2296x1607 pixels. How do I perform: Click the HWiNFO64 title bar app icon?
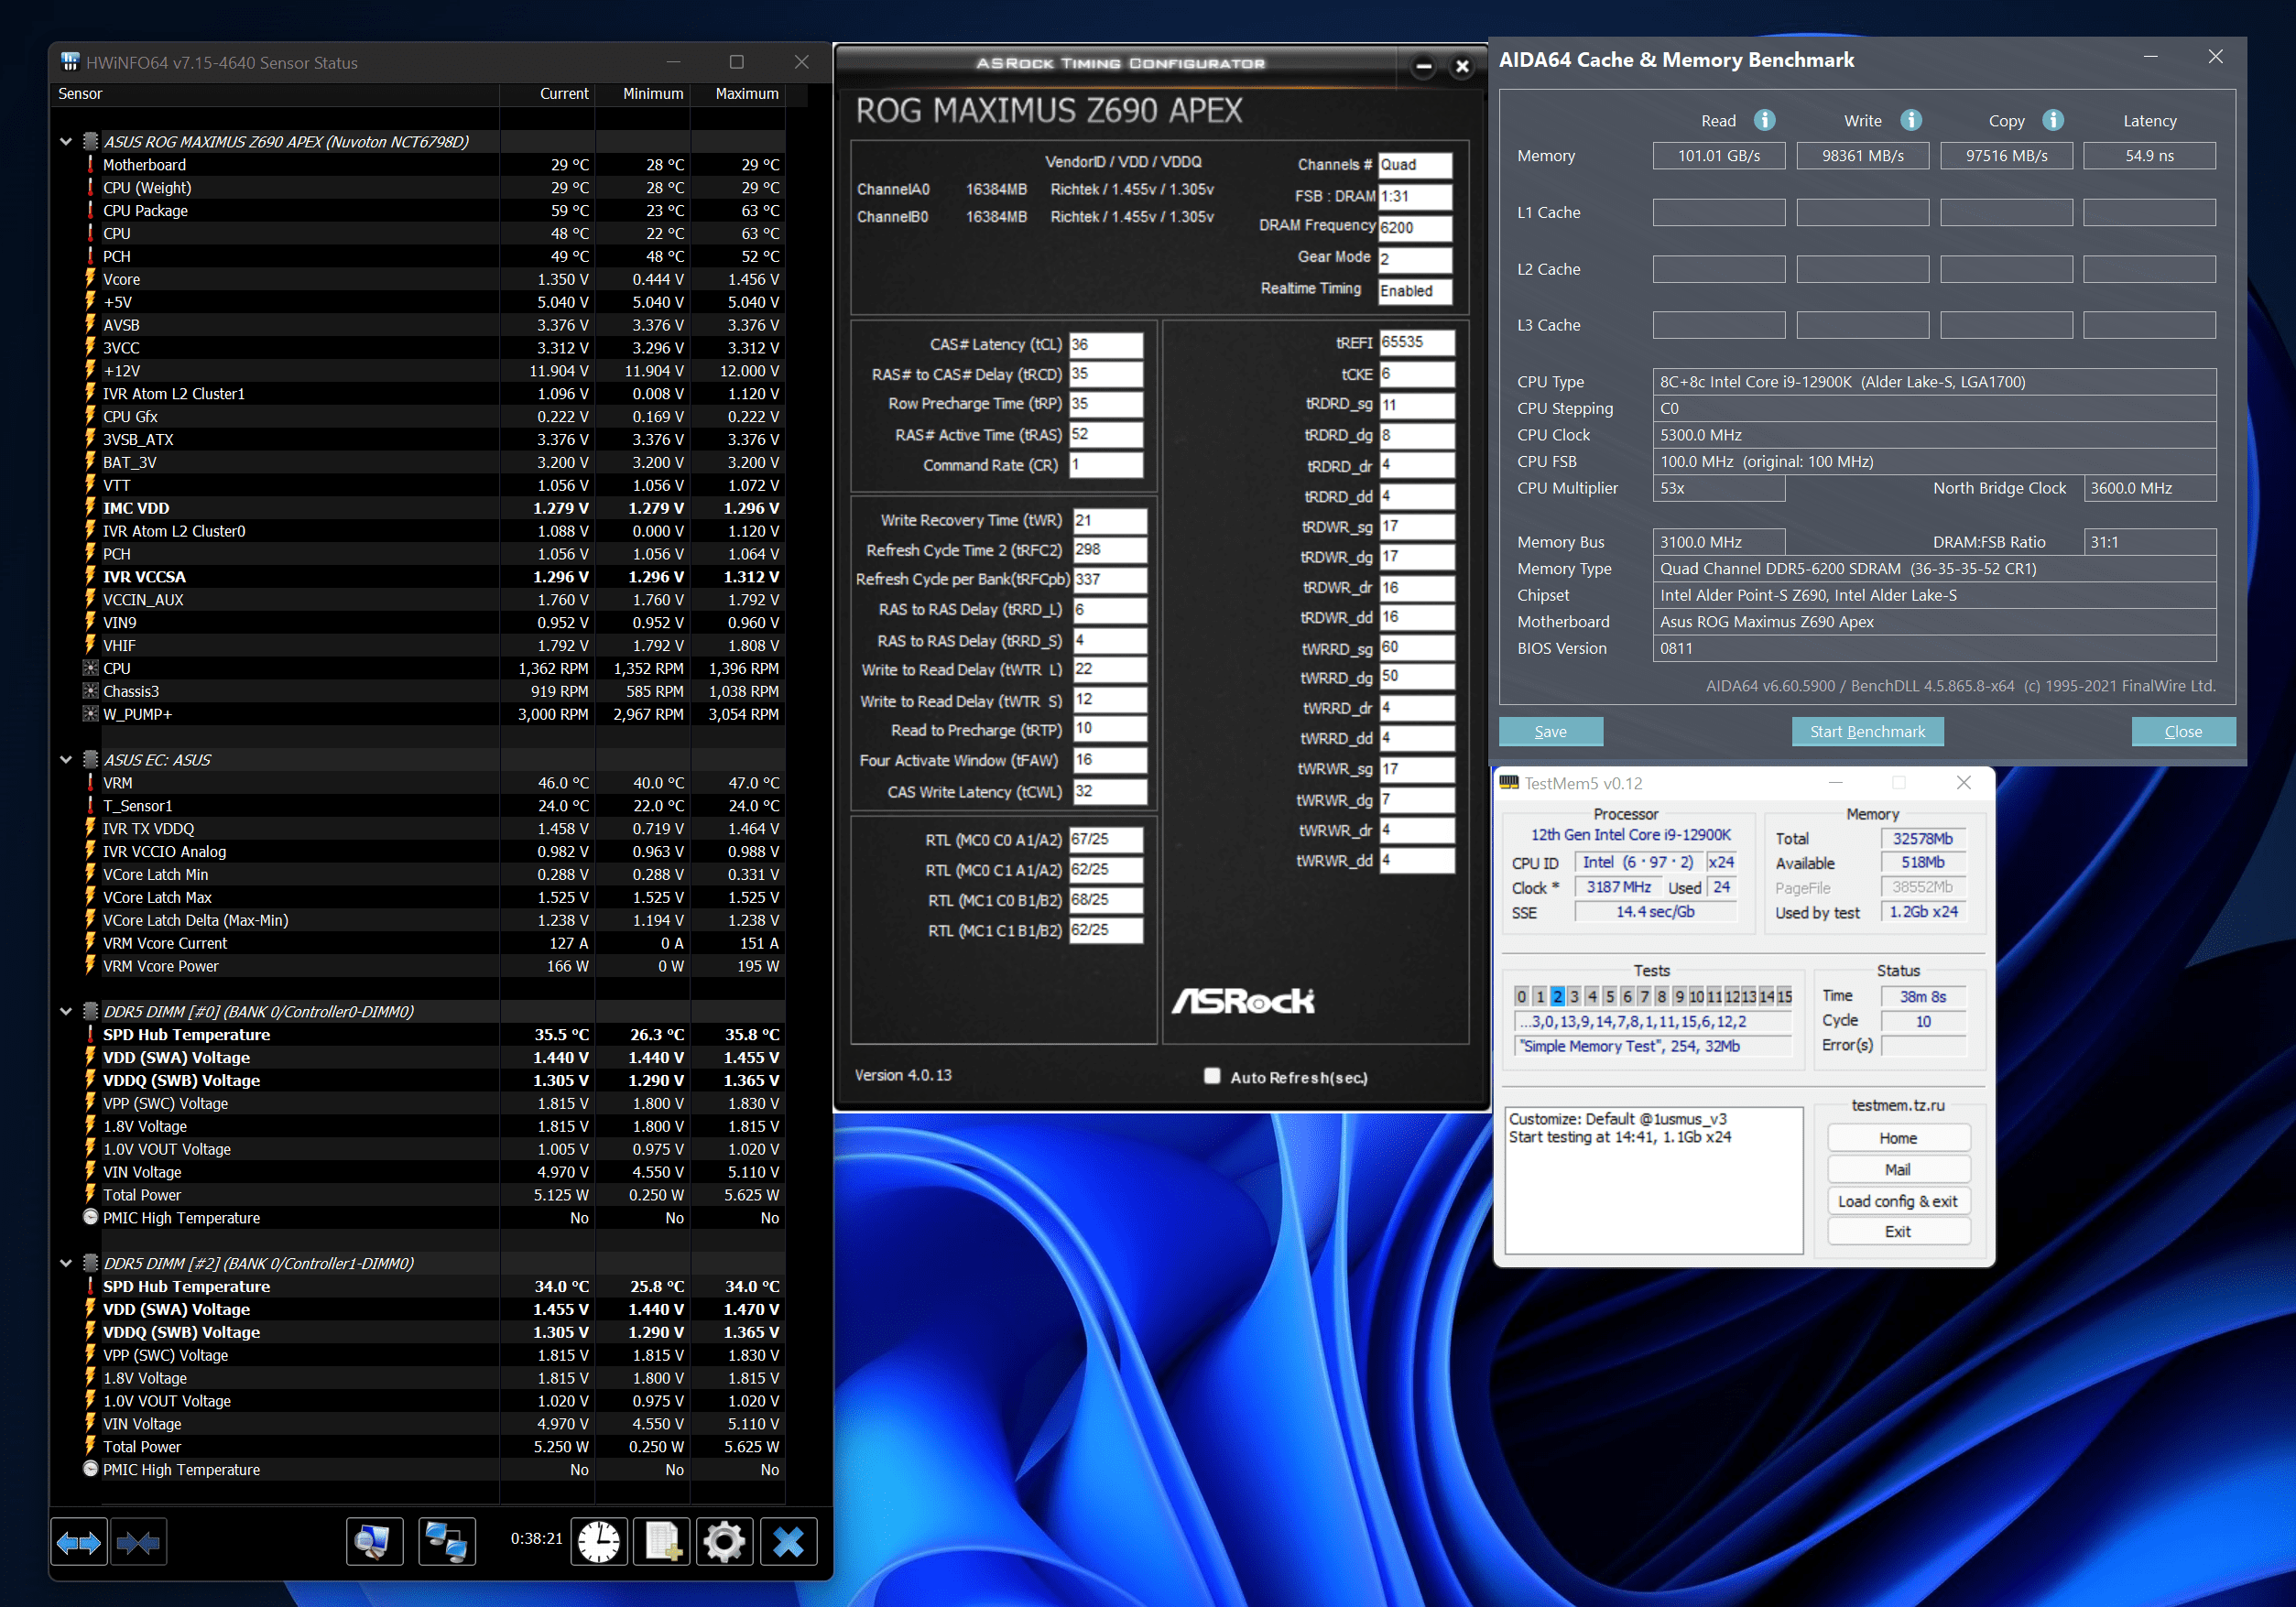coord(70,62)
